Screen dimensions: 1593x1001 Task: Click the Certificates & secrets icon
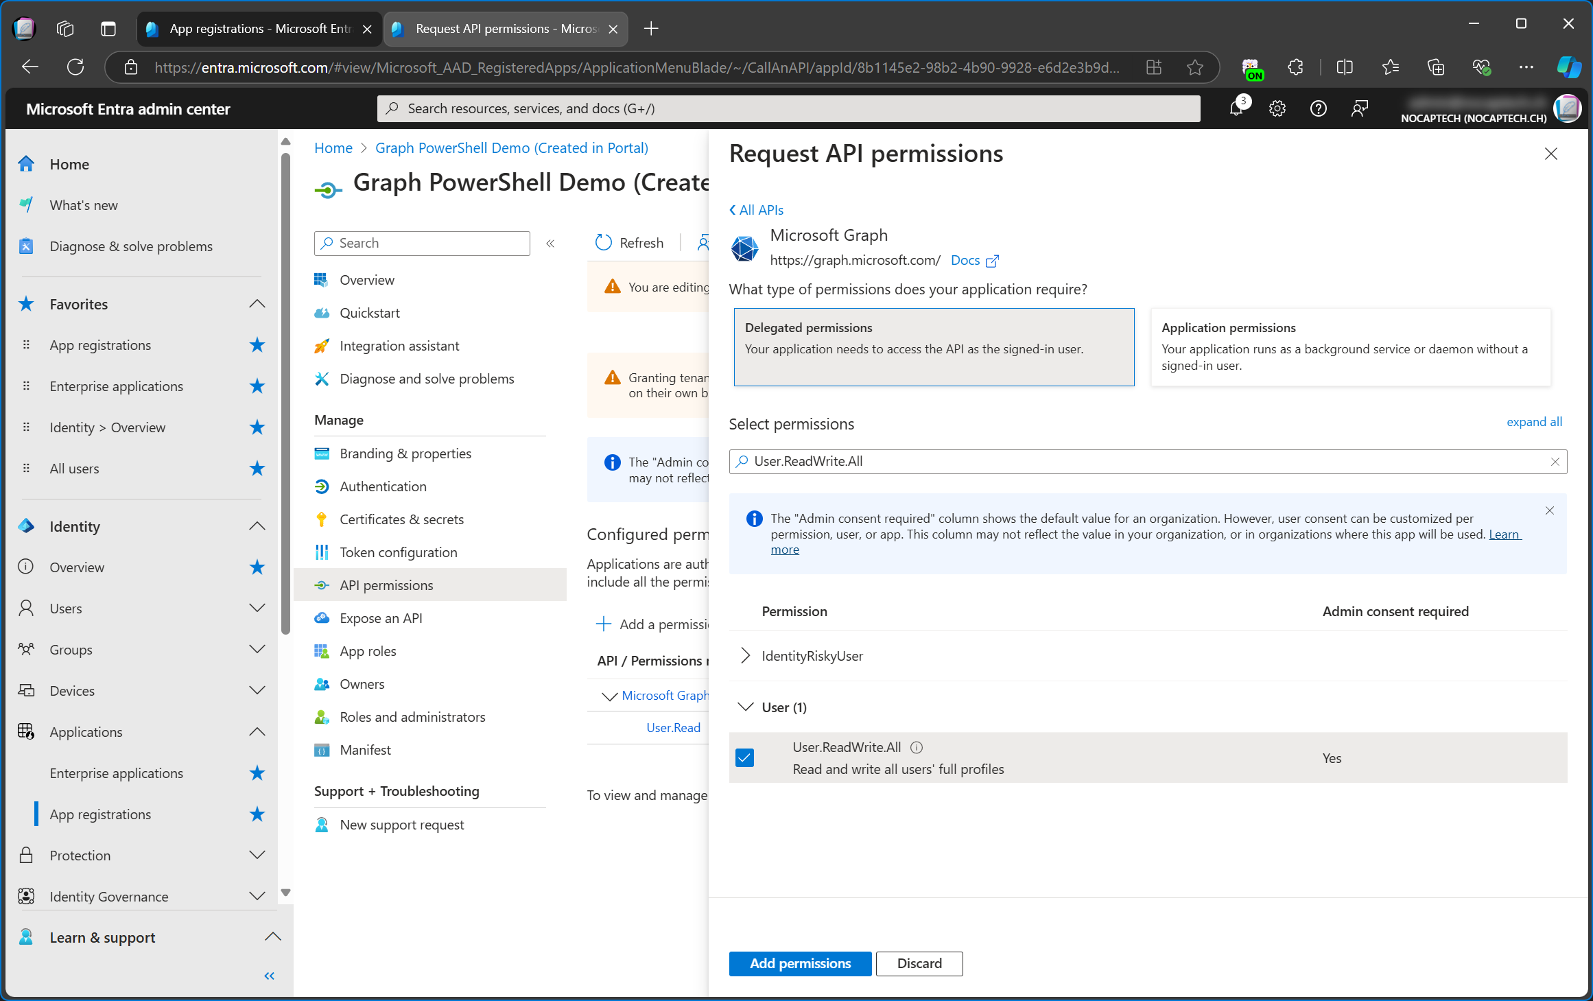322,518
